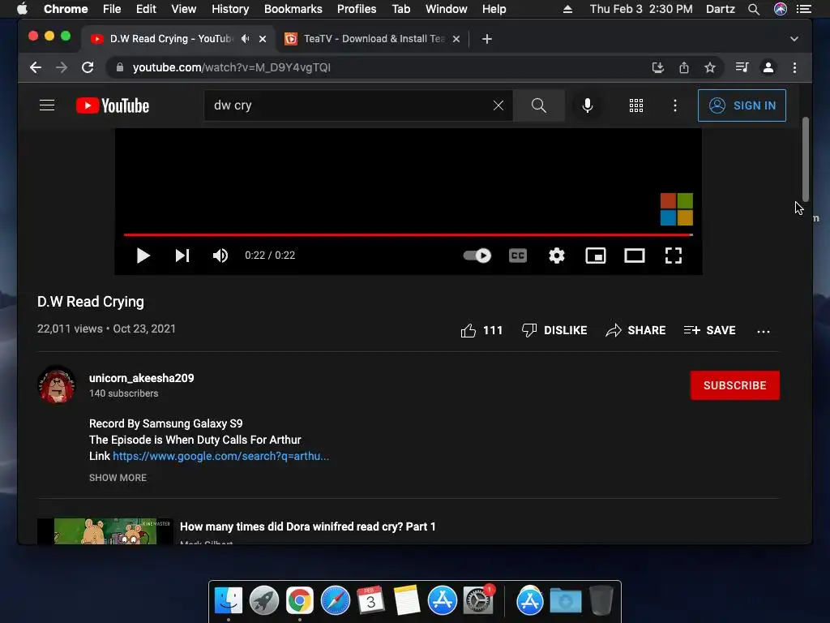Viewport: 830px width, 623px height.
Task: Skip to the next video
Action: point(182,256)
